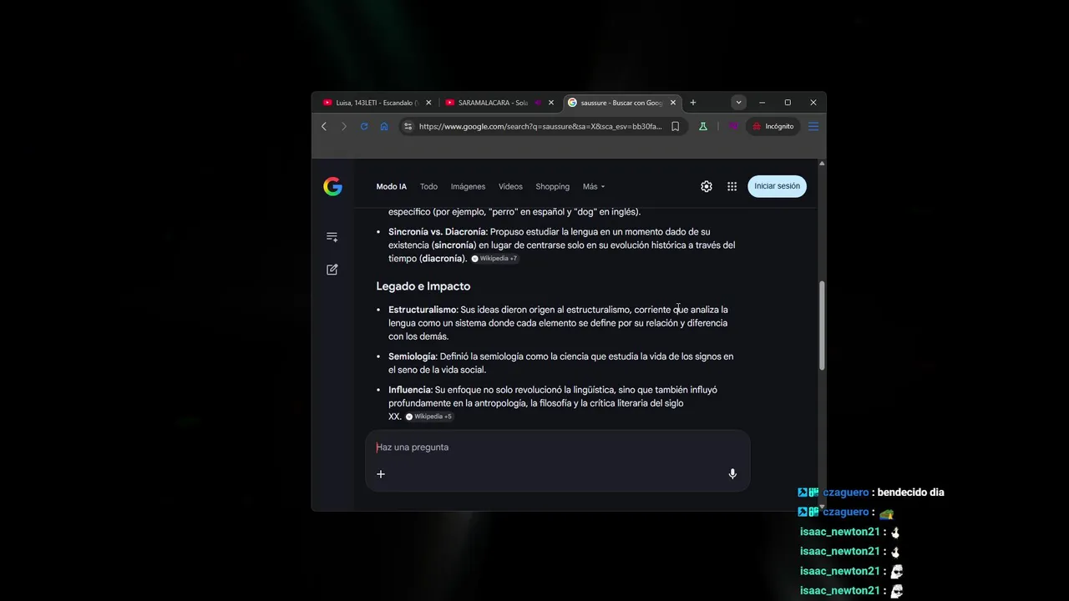Click the Legado e Impacto heading

[423, 286]
